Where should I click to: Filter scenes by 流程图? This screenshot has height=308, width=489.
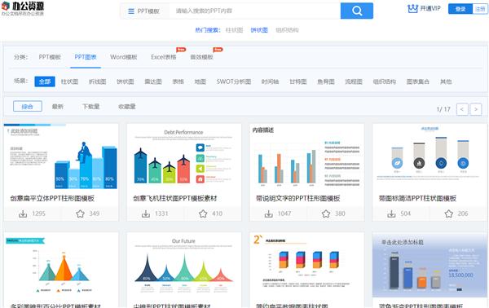click(x=354, y=81)
